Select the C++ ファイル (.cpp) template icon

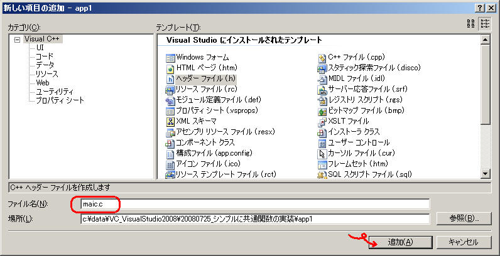(x=322, y=58)
